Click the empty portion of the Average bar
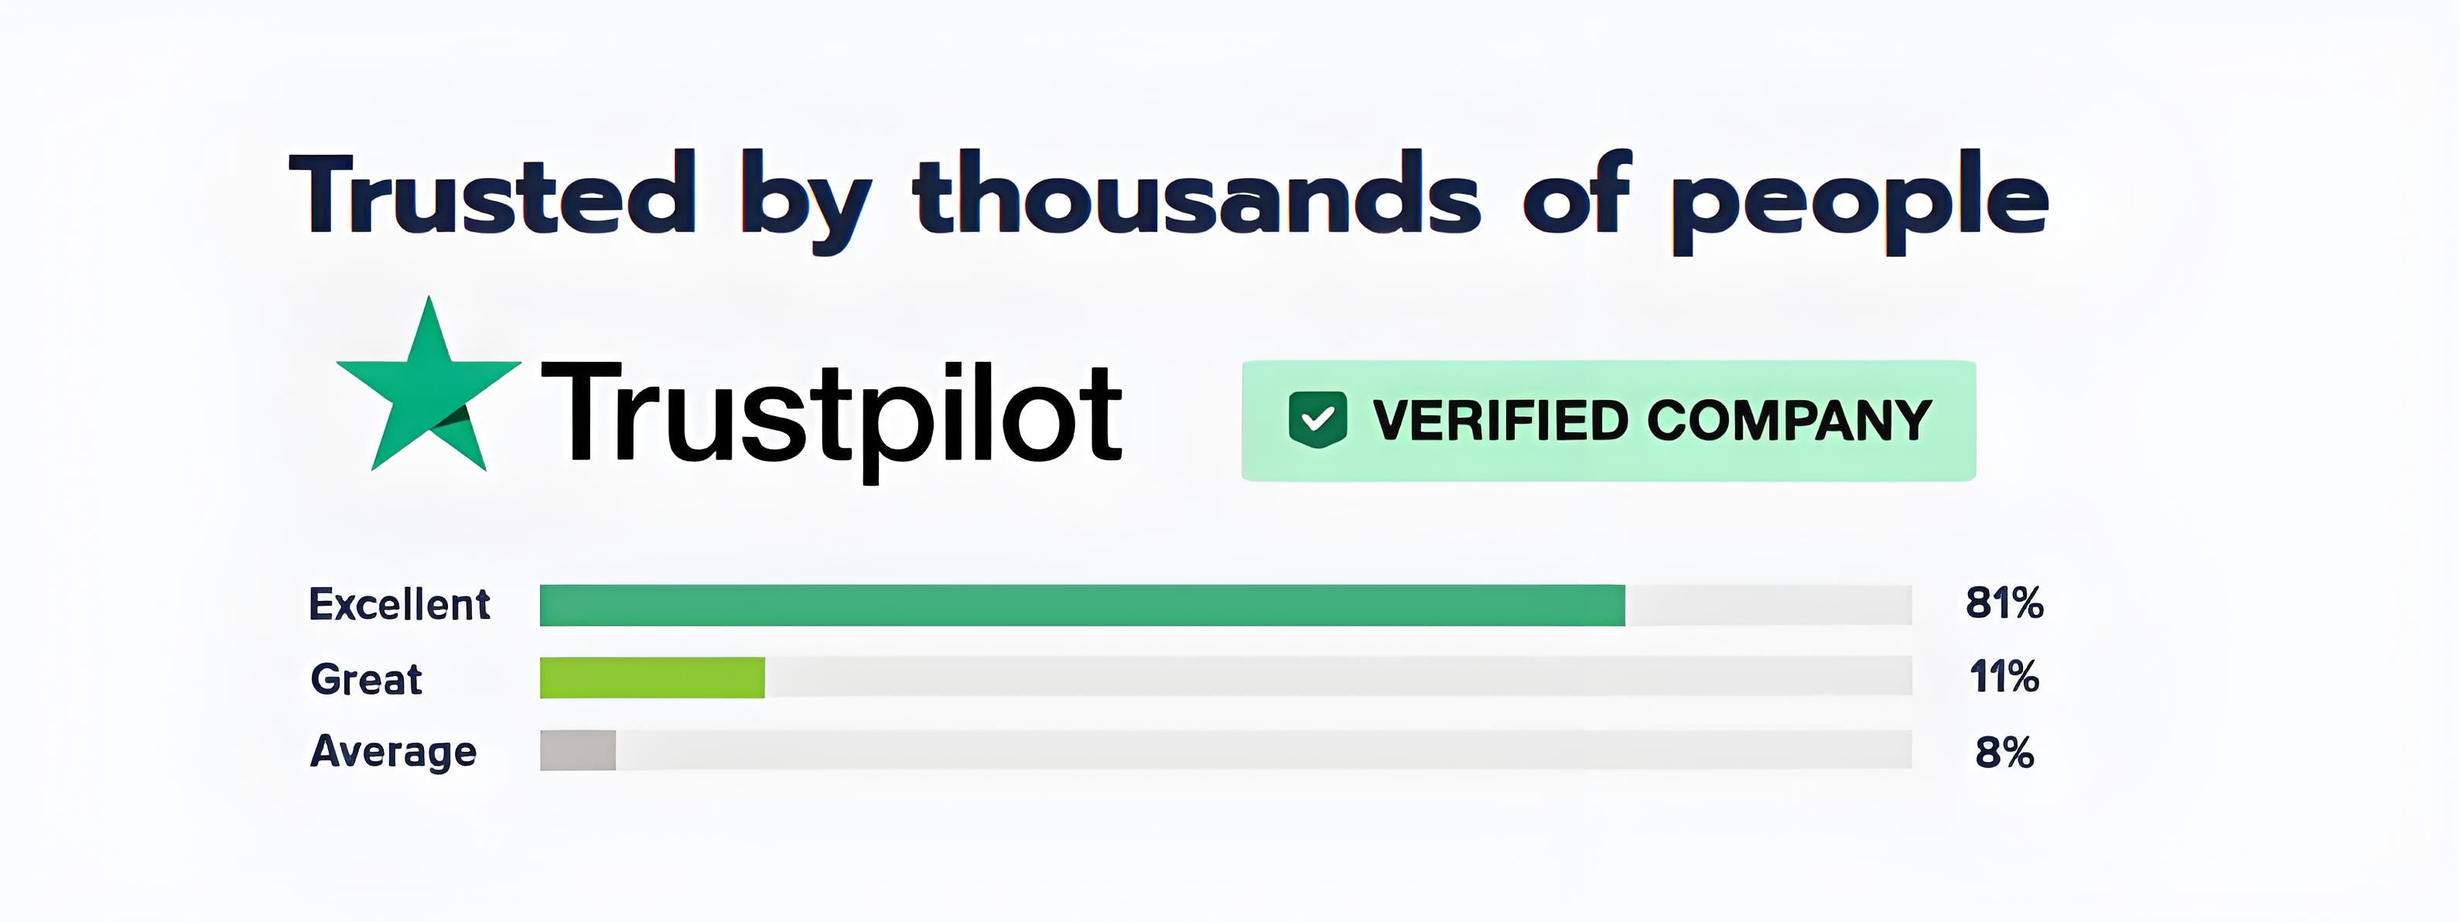The width and height of the screenshot is (2460, 922). [1262, 750]
